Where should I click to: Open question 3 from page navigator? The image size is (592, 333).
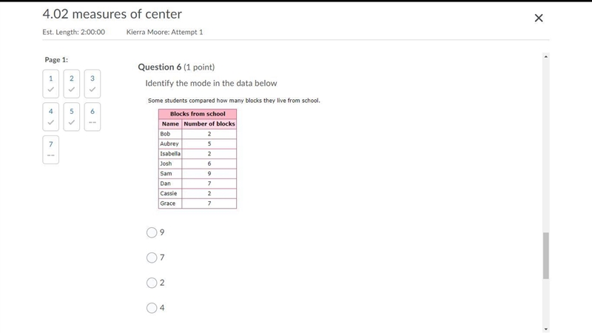(x=92, y=84)
